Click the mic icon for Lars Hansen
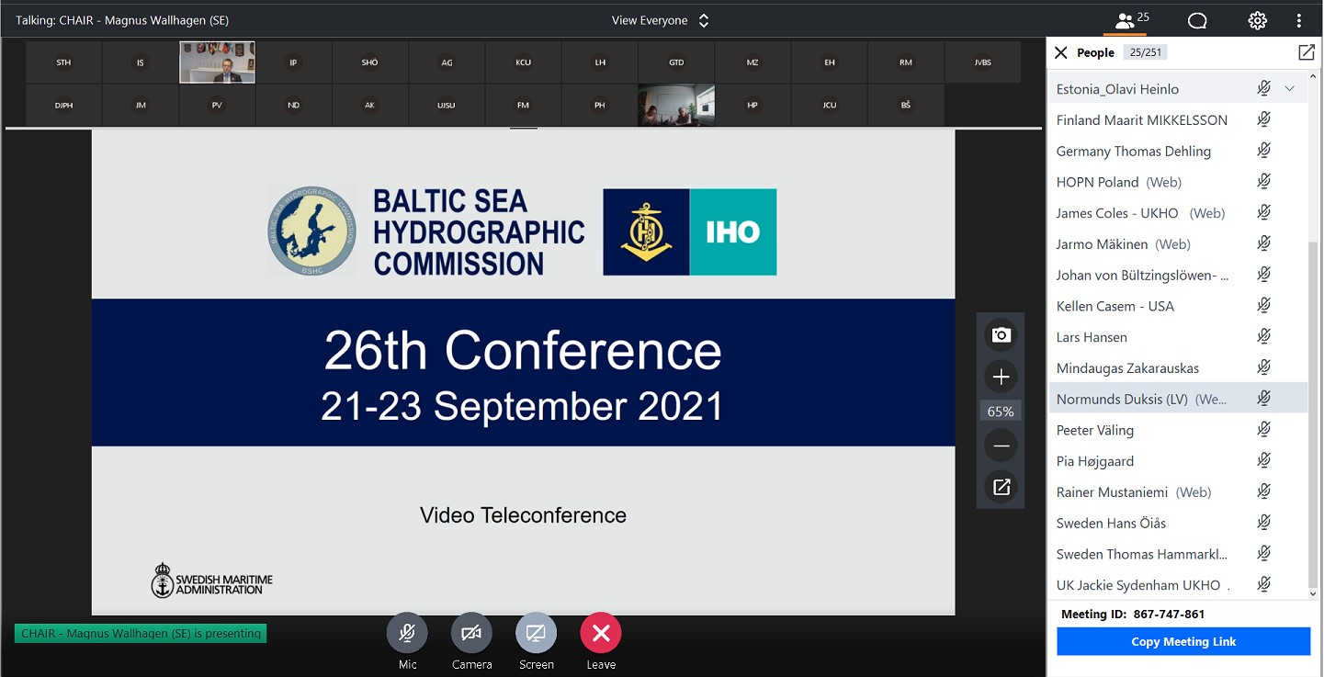This screenshot has width=1324, height=677. tap(1264, 336)
